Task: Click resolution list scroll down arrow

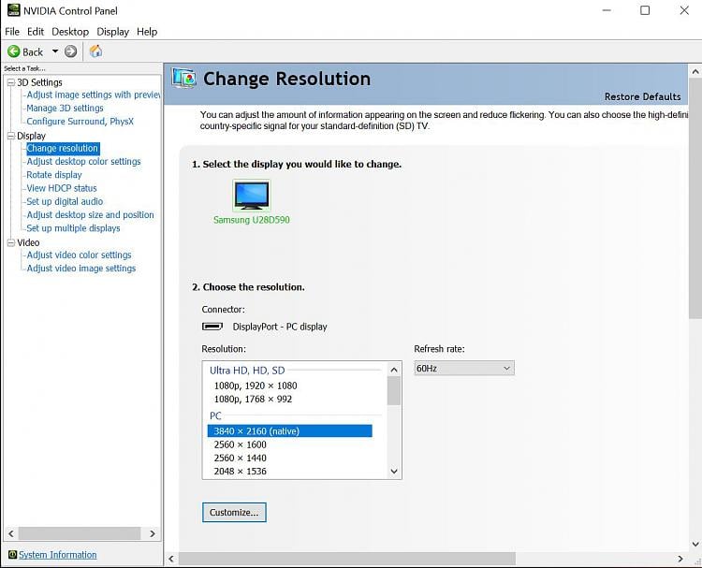Action: point(394,471)
